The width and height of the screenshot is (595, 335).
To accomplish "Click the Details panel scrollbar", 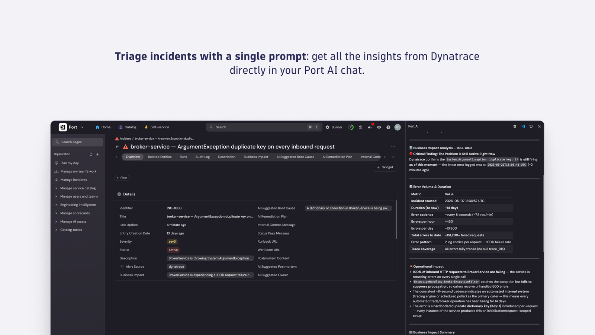I will pos(396,220).
